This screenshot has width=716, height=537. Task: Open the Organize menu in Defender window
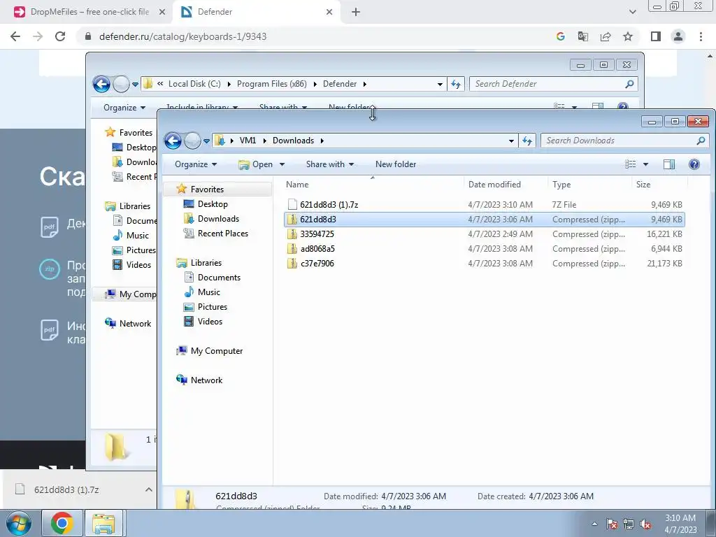click(x=124, y=108)
